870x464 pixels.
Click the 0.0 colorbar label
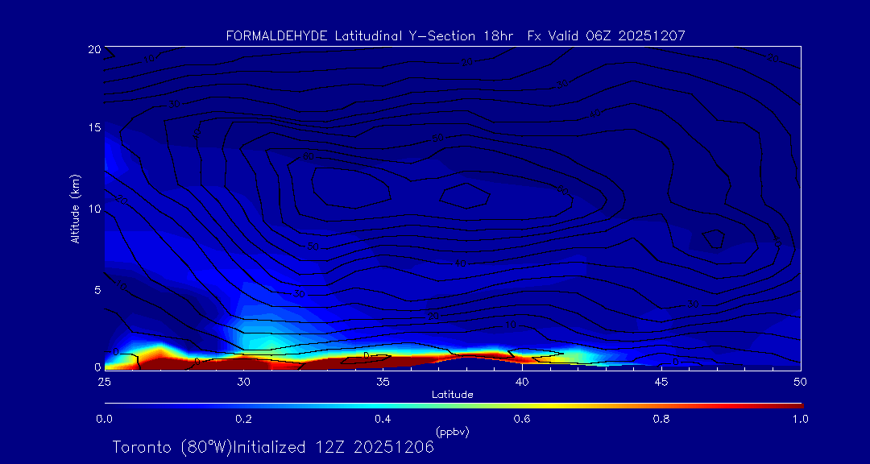(x=104, y=419)
